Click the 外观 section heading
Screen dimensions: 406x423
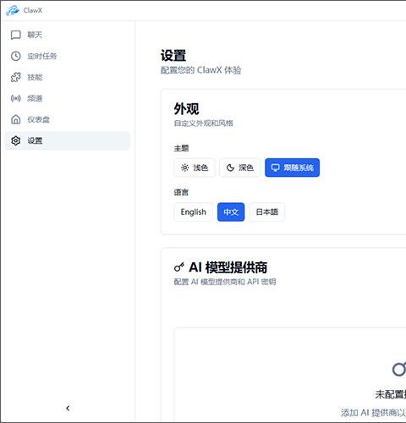tap(186, 109)
